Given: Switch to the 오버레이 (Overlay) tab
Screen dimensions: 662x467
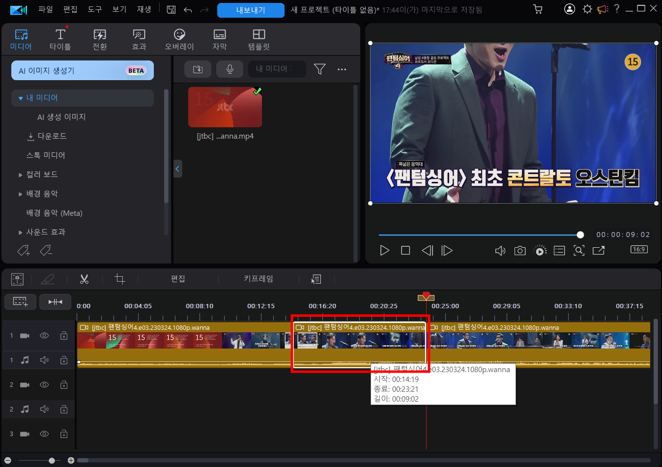Looking at the screenshot, I should (179, 39).
